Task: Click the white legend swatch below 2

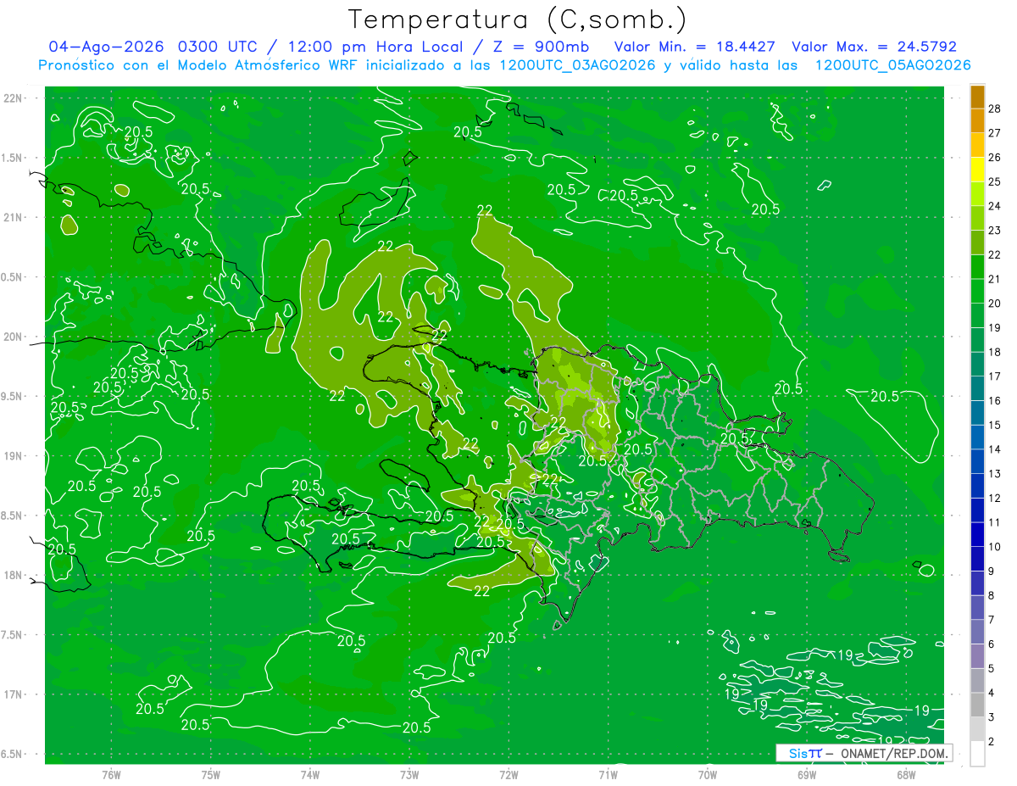Action: click(x=977, y=754)
